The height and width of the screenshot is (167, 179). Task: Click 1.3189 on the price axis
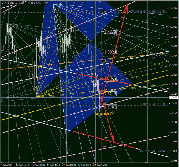(174, 103)
